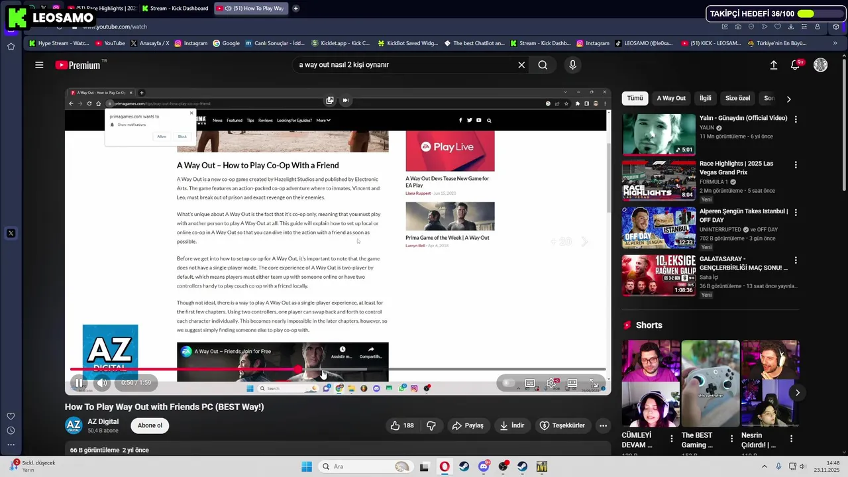848x477 pixels.
Task: Switch the player to theater mode
Action: pos(572,383)
